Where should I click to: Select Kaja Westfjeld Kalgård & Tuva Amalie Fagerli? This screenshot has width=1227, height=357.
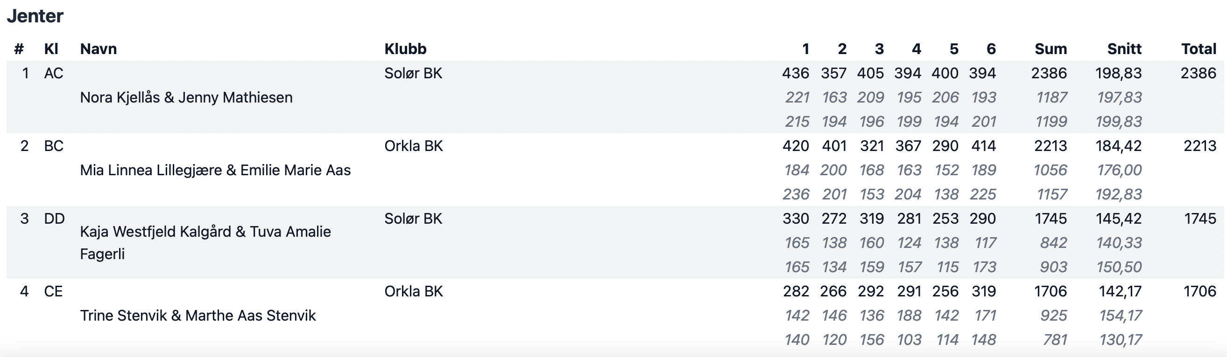tap(205, 242)
